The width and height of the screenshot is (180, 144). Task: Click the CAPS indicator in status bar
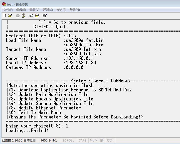(x=82, y=140)
